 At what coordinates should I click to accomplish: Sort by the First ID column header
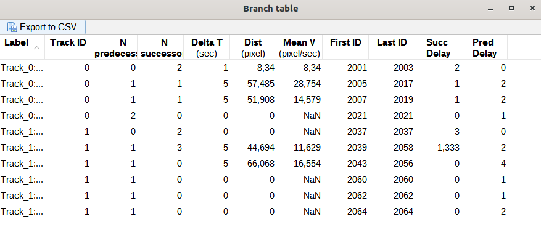(345, 47)
